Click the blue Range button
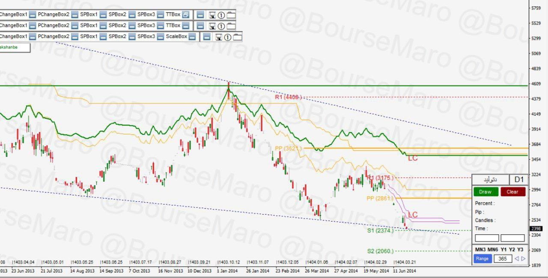Viewport: 548px width, 278px height. coord(482,258)
